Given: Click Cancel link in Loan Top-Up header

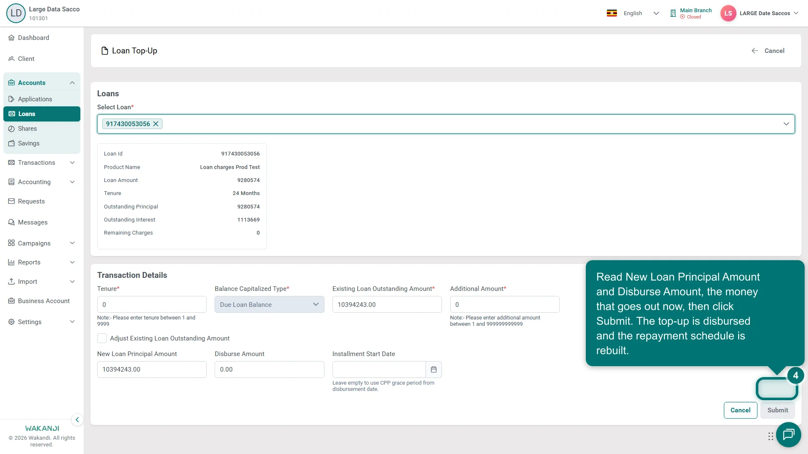Looking at the screenshot, I should coord(768,51).
